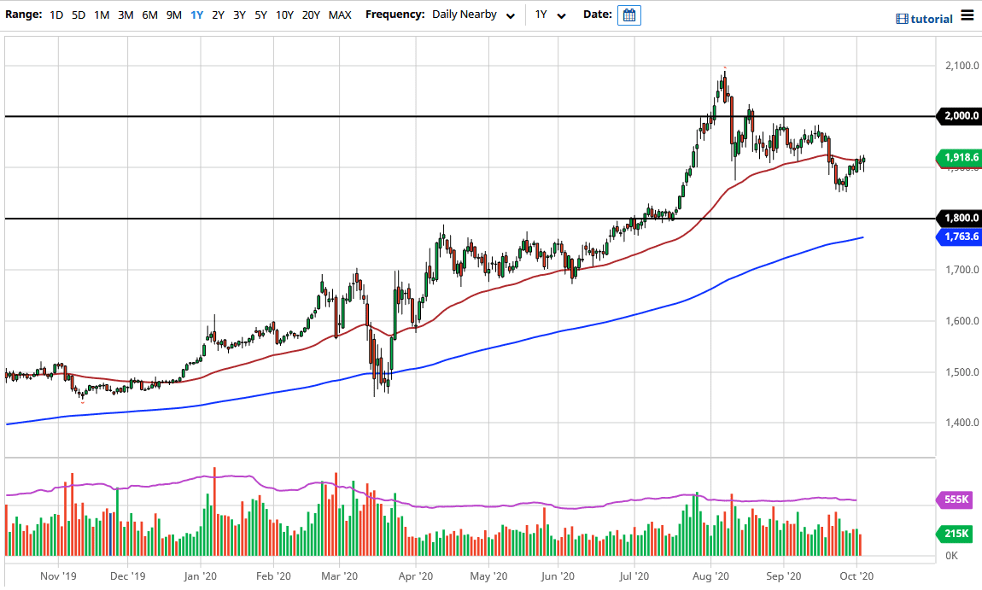This screenshot has height=590, width=982.
Task: Click the Jul '20 date axis label
Action: point(634,576)
